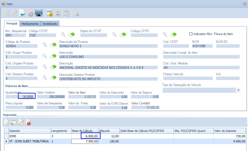Edit the tax entry with pencil icon
This screenshot has width=248, height=151.
click(21, 123)
